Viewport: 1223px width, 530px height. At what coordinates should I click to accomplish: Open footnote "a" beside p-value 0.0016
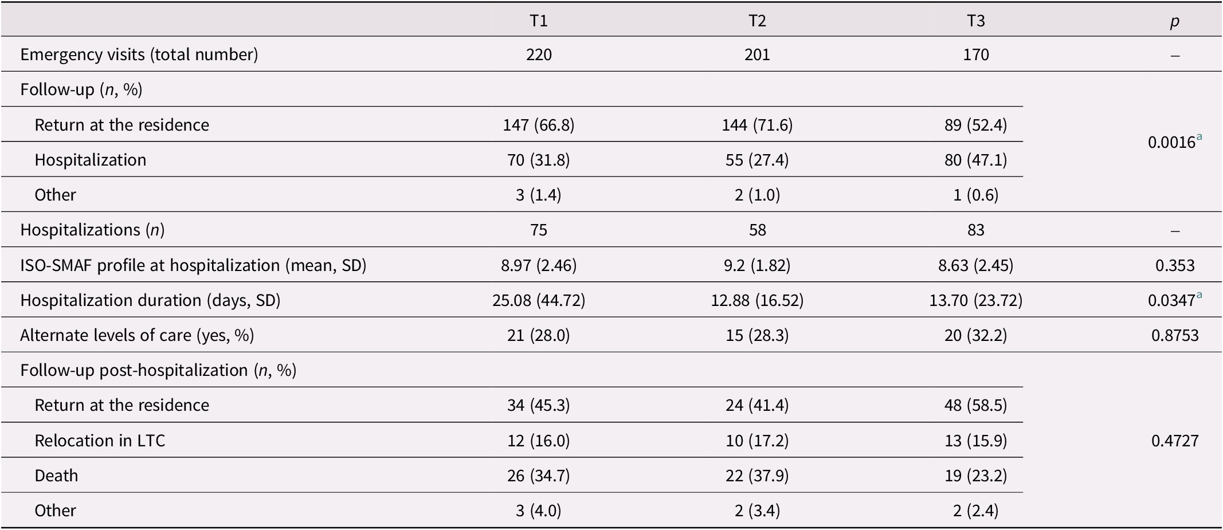(1199, 138)
